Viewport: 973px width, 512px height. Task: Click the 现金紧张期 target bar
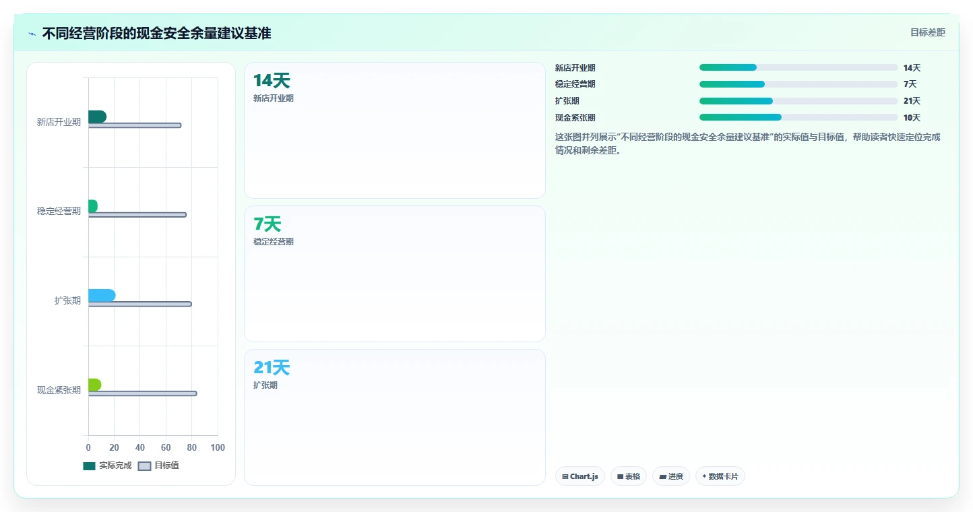pos(142,393)
